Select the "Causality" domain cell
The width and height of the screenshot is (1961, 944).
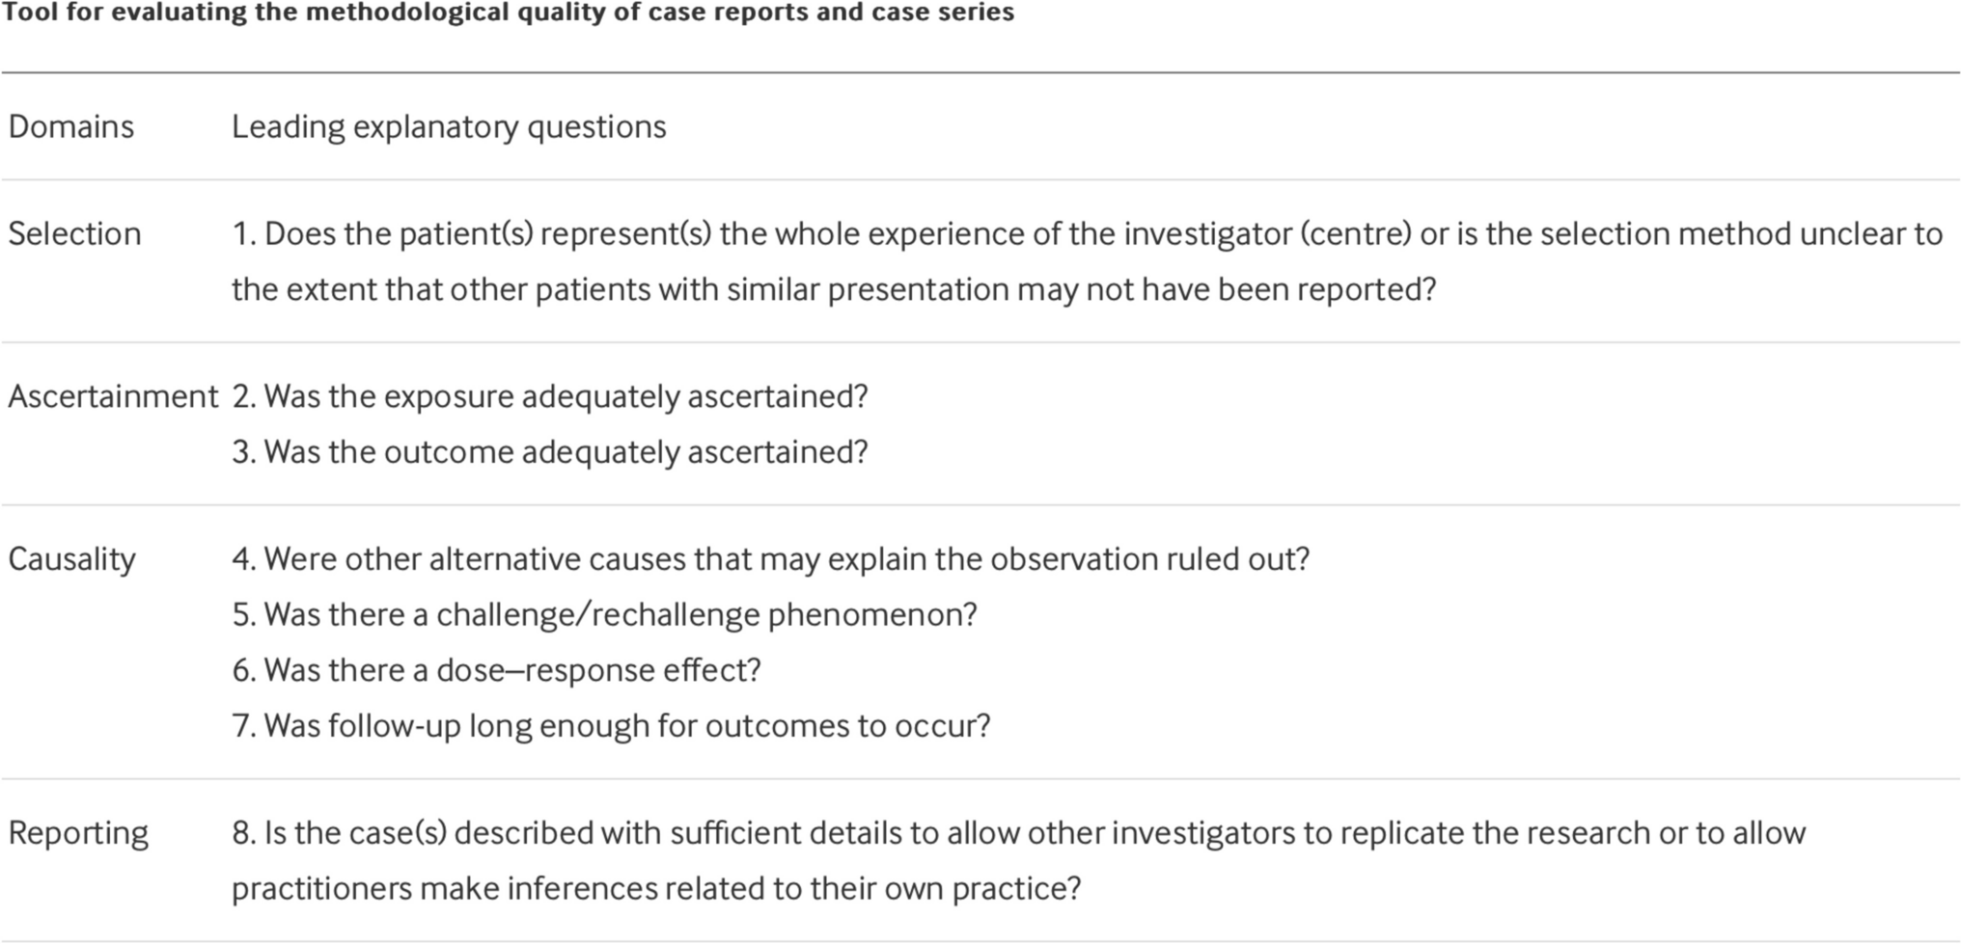click(x=71, y=559)
